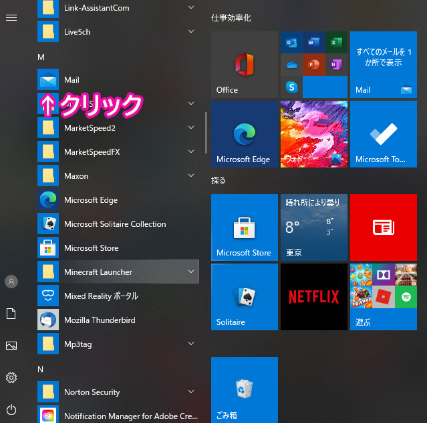Open Settings gear icon
Screen dimensions: 427x423
(x=11, y=378)
